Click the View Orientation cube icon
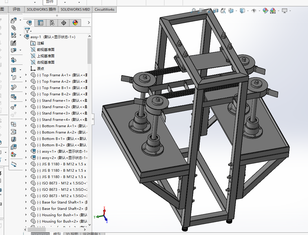The image size is (308, 235). [x=231, y=11]
